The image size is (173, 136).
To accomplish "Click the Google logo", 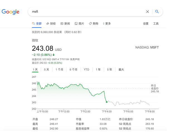I will (11, 12).
